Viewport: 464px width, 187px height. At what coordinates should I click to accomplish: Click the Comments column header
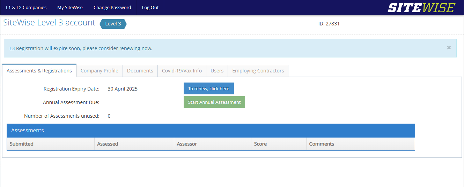click(x=352, y=144)
